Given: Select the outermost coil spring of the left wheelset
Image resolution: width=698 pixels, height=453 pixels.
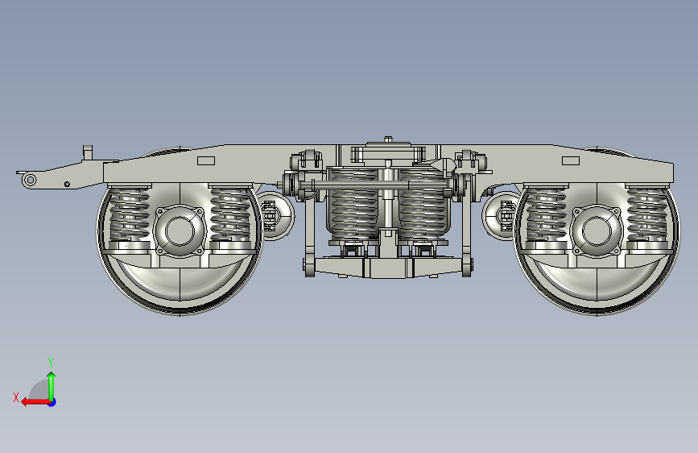Looking at the screenshot, I should (x=130, y=214).
